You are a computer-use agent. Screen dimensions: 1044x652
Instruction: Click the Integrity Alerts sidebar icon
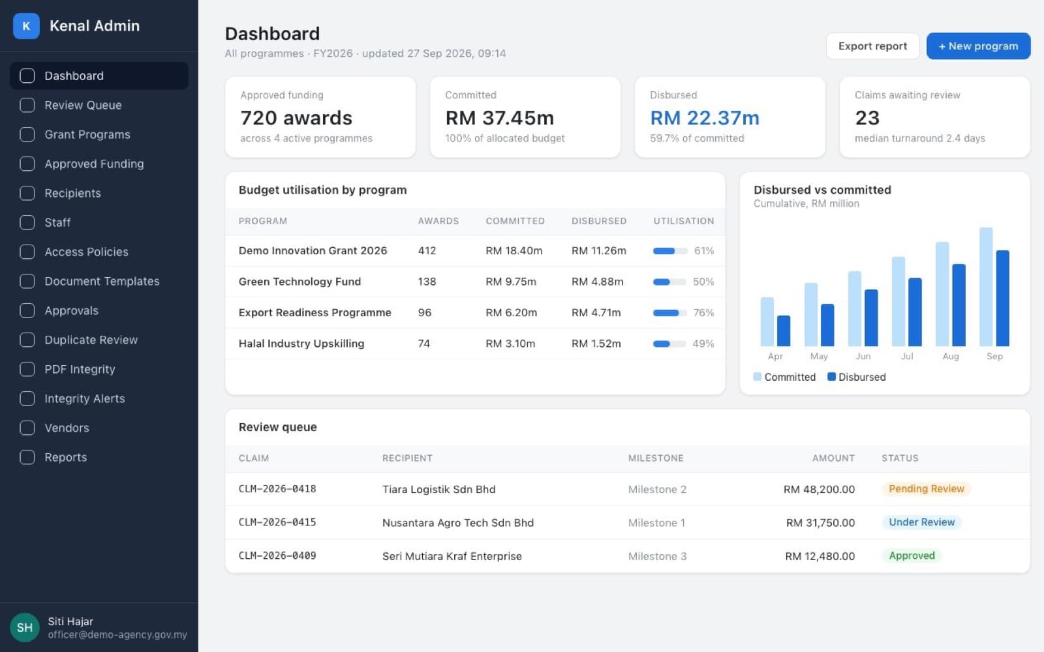tap(27, 398)
